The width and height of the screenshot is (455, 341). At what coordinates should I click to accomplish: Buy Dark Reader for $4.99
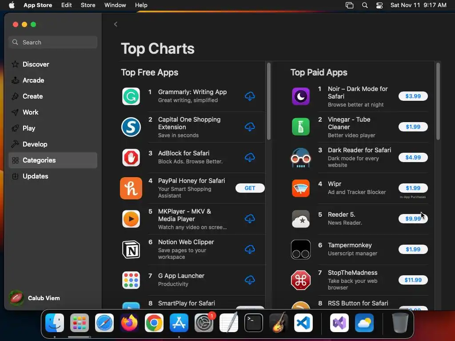coord(413,158)
